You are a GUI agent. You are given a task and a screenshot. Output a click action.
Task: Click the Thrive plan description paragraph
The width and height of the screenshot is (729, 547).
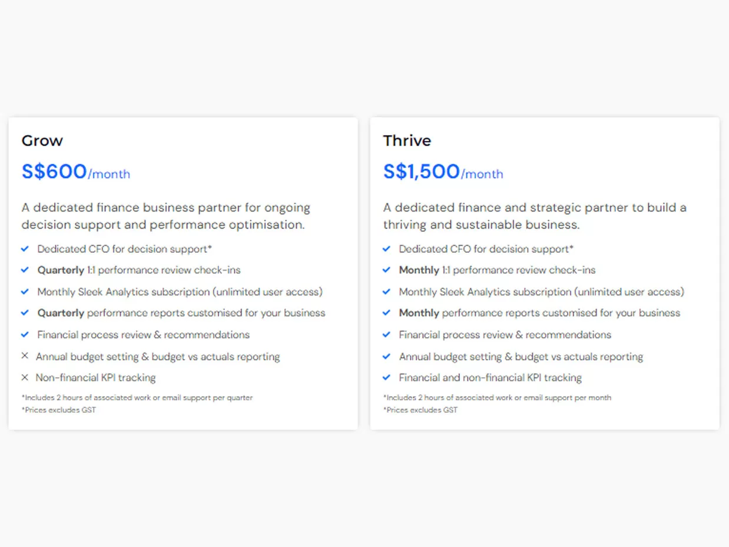pyautogui.click(x=535, y=216)
